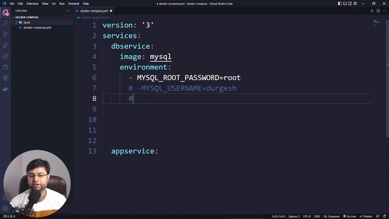The image size is (389, 219).
Task: Open the Go menu
Action: [x=54, y=4]
